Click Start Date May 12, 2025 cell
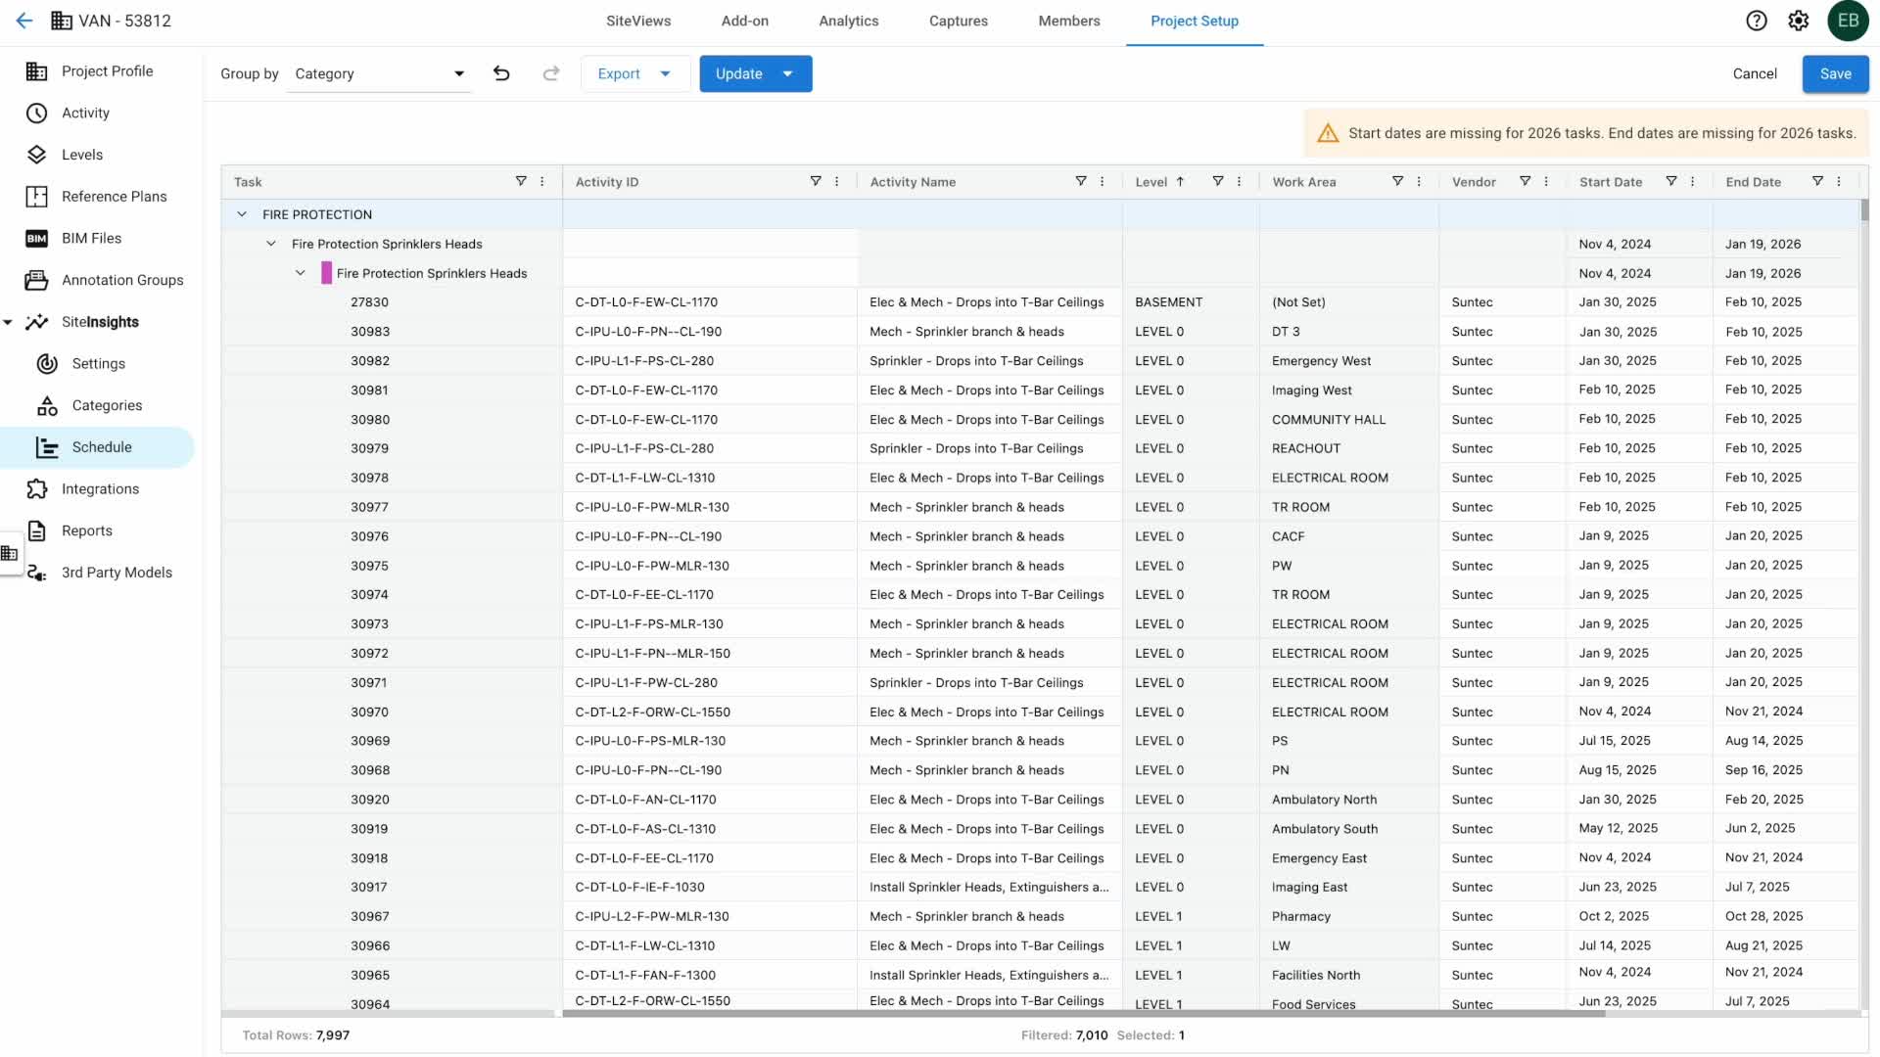The width and height of the screenshot is (1880, 1057). click(1639, 829)
